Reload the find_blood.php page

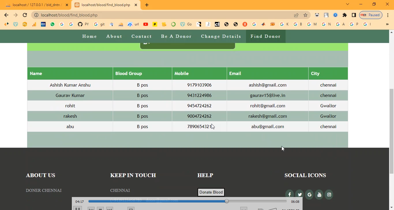25,15
